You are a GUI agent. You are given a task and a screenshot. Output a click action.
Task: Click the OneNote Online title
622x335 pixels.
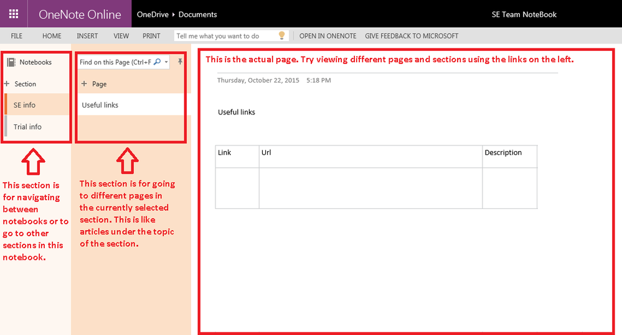tap(80, 14)
